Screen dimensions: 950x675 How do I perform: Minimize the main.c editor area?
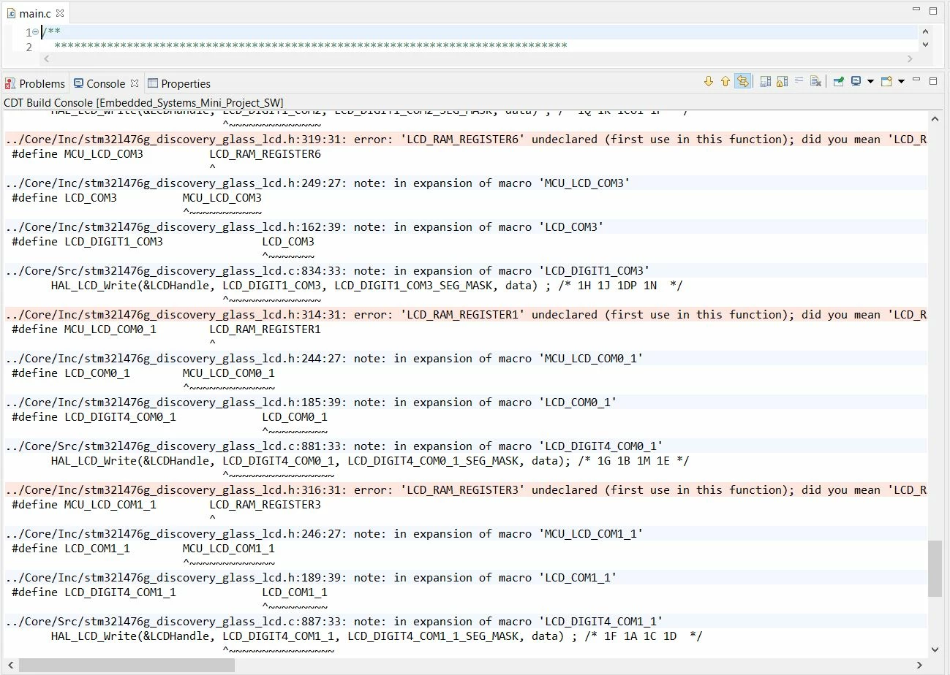pos(917,10)
